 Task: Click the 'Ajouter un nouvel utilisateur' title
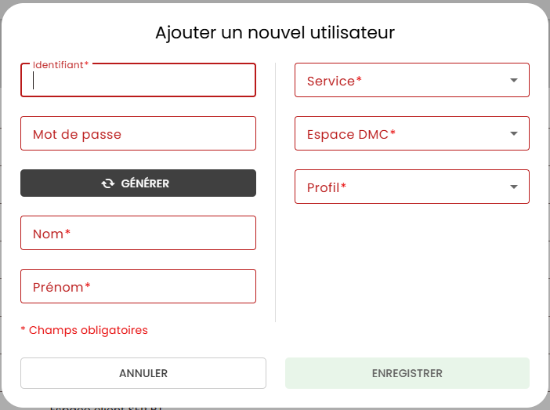pos(275,33)
